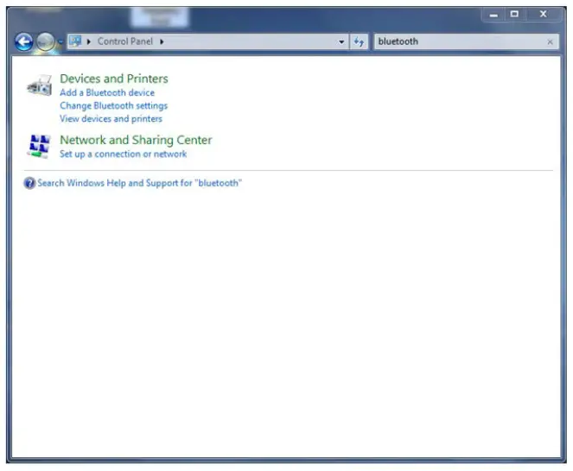Close the Control Panel window
Viewport: 573px width, 471px height.
click(x=544, y=15)
